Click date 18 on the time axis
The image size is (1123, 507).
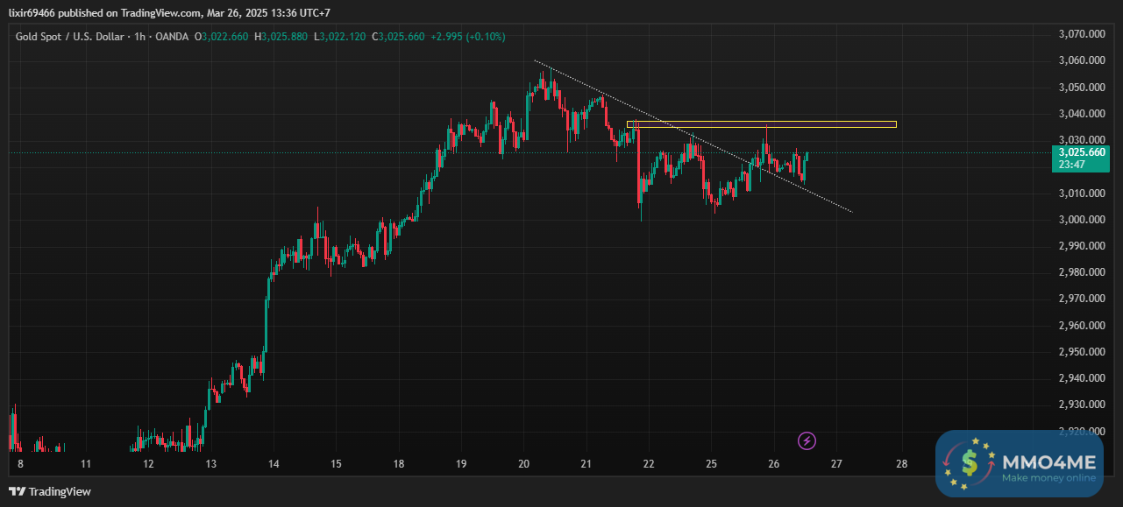pos(399,464)
